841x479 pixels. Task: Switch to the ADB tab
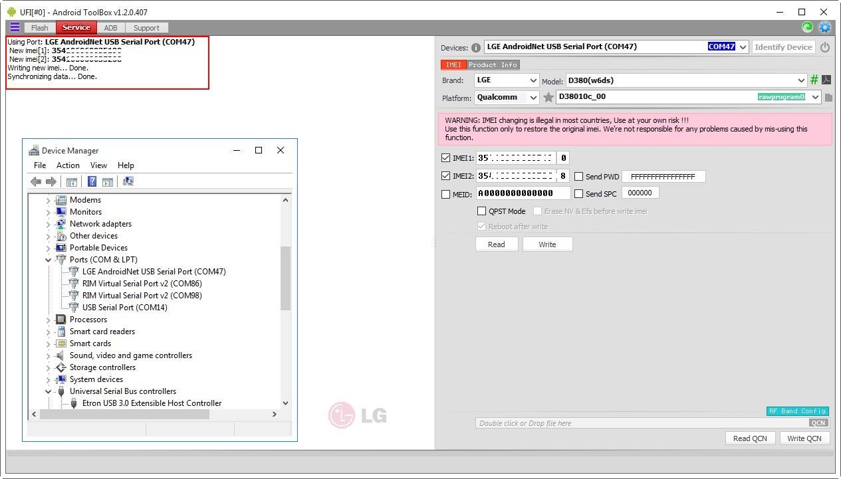[110, 28]
